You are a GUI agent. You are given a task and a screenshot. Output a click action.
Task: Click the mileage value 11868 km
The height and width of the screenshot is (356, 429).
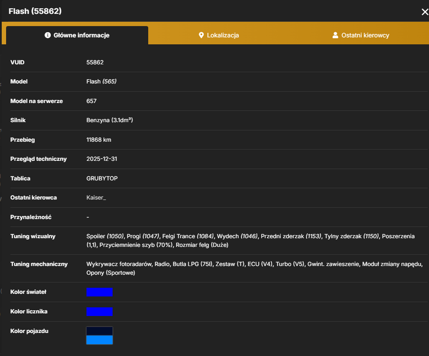point(99,140)
